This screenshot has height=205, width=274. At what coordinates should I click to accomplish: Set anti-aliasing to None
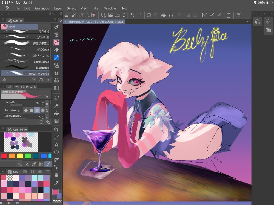[x=26, y=110]
